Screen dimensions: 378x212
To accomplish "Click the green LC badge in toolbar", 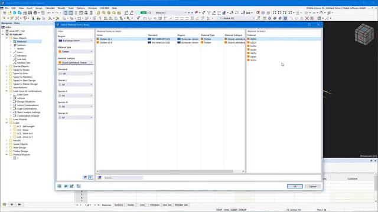I will 143,13.
